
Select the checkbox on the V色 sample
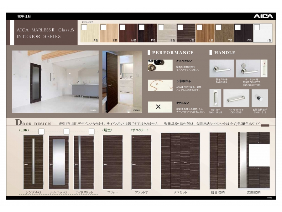[x=180, y=27]
